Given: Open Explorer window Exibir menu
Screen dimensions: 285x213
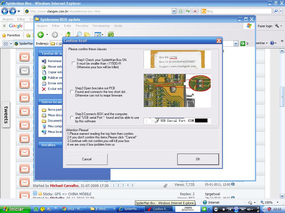Looking at the screenshot, I should [x=67, y=26].
